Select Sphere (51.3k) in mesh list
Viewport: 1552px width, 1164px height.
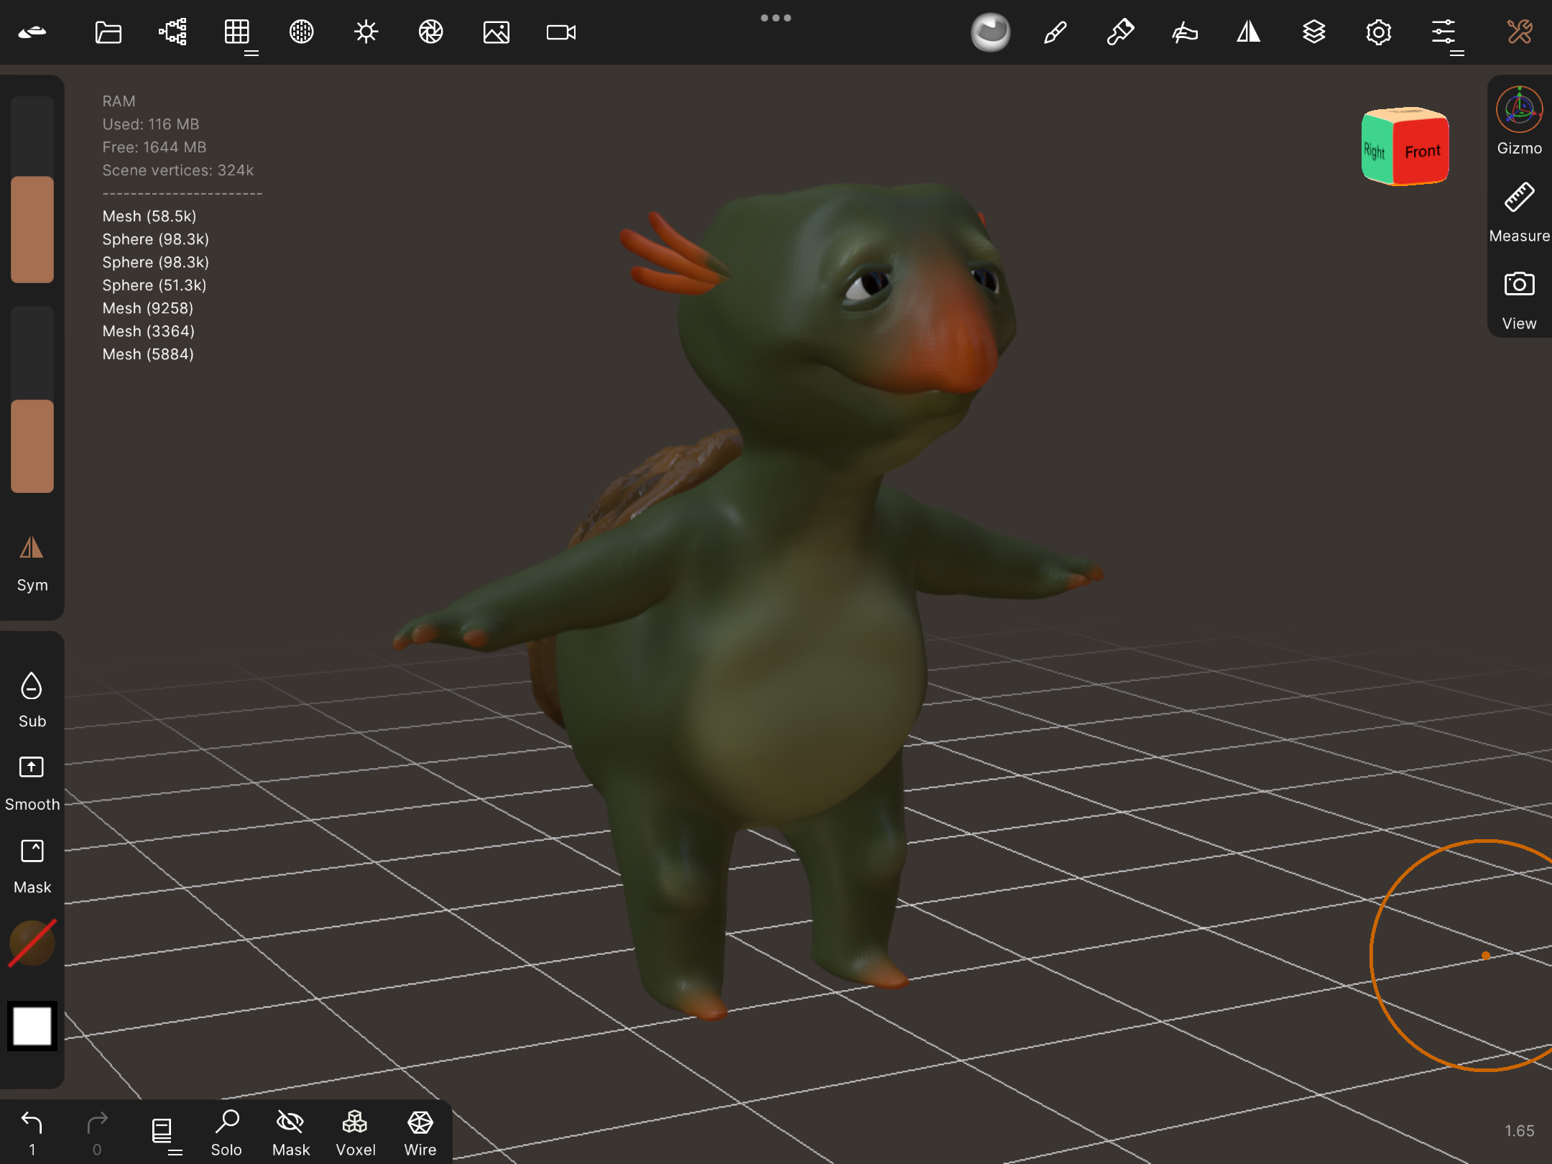coord(154,285)
